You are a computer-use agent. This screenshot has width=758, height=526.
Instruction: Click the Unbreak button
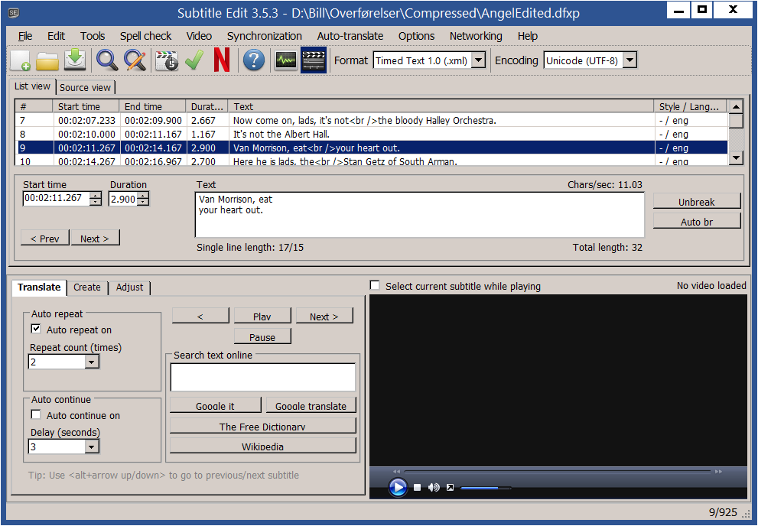pos(697,201)
